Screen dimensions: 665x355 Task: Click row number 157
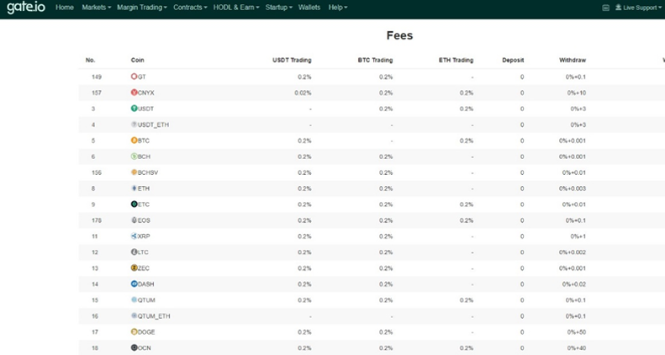tap(97, 93)
